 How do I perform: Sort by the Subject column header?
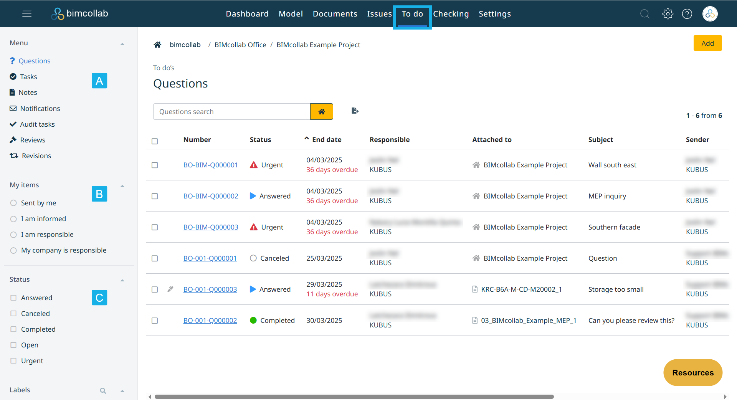click(x=601, y=140)
